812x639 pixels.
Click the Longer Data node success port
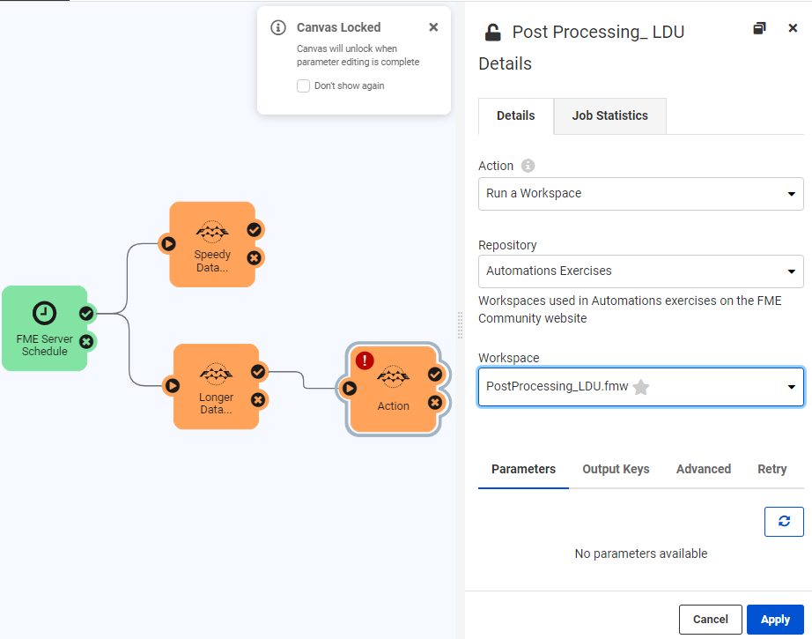258,372
